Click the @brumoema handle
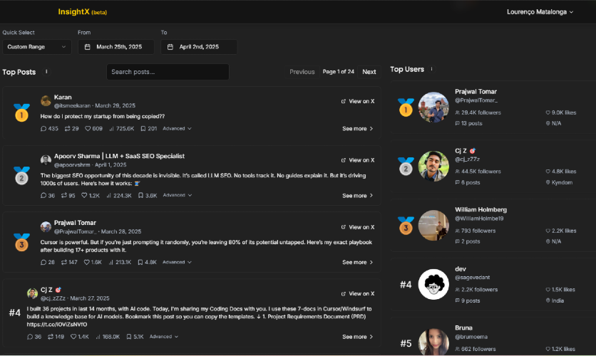 pyautogui.click(x=471, y=337)
